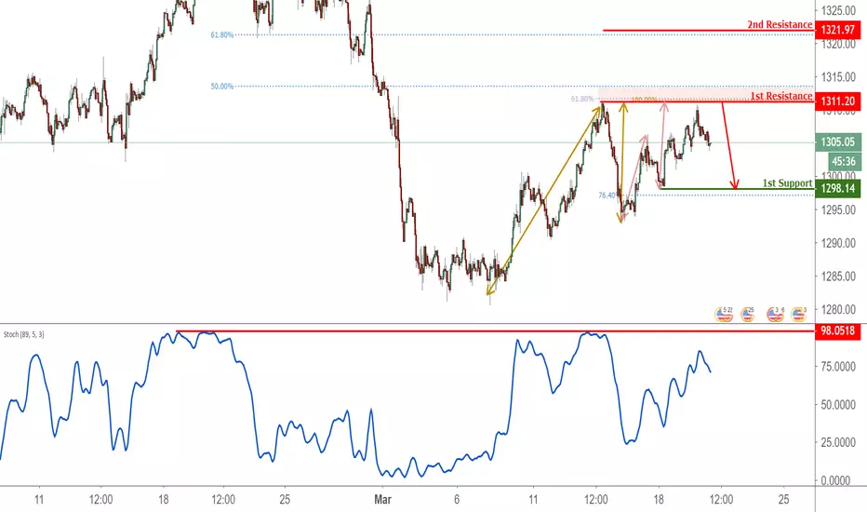Click the 1290.00 price axis label
This screenshot has width=867, height=512.
837,242
